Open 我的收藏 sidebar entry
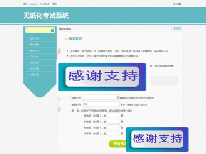206x154 pixels. click(x=34, y=69)
